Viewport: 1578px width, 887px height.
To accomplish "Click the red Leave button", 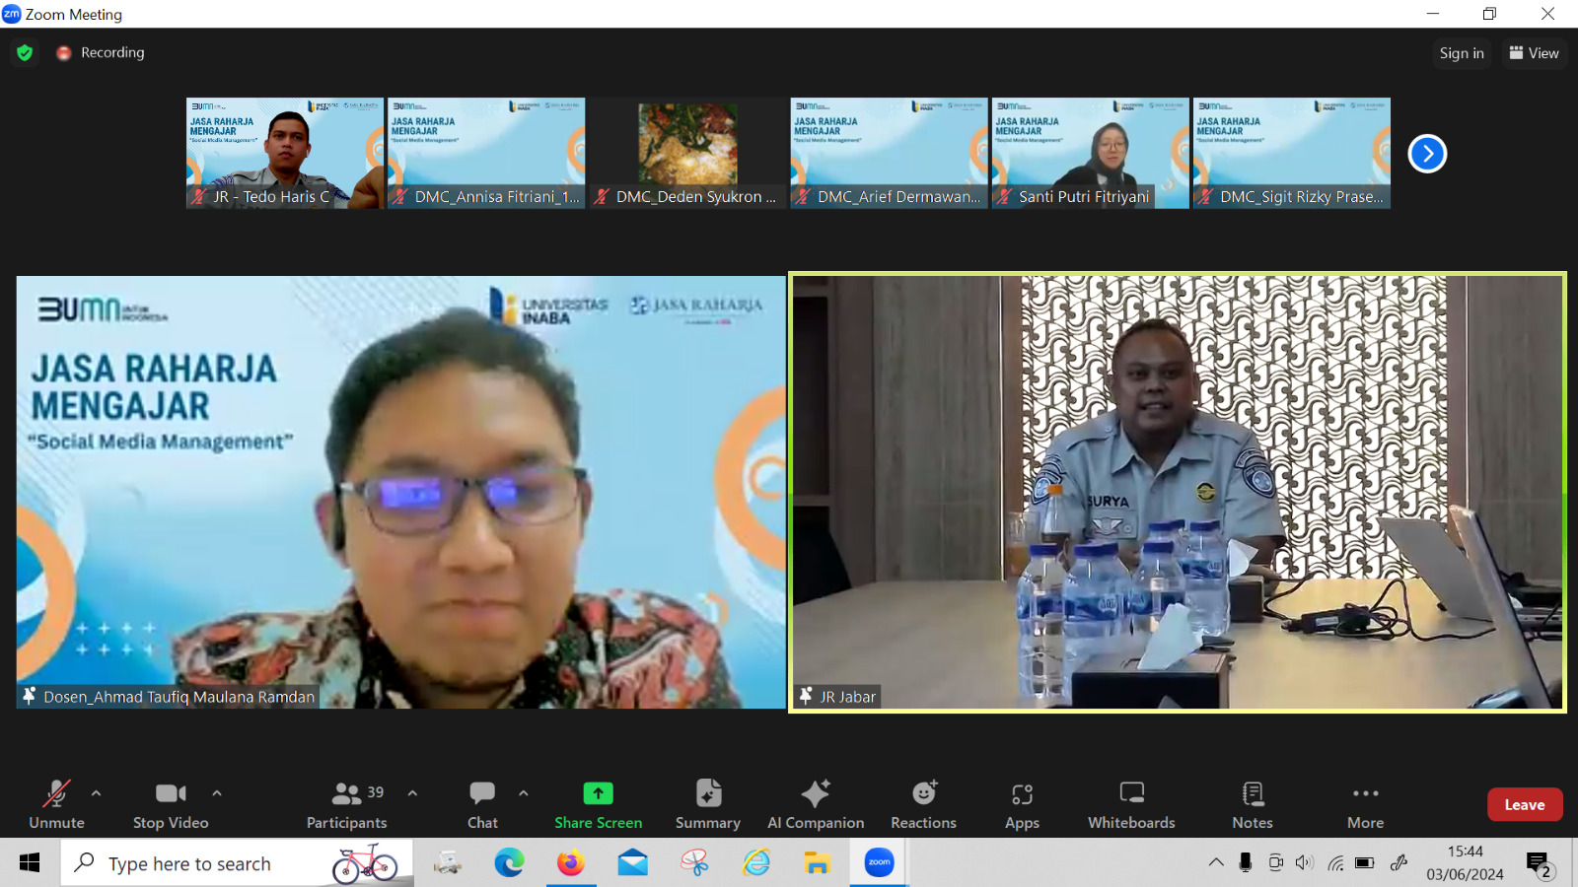I will 1524,804.
